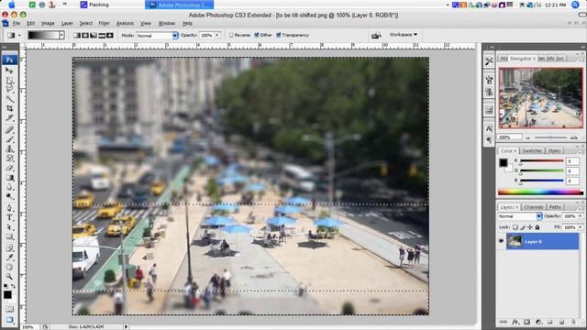Select the Notes tool
Image resolution: width=587 pixels, height=330 pixels.
(9, 248)
